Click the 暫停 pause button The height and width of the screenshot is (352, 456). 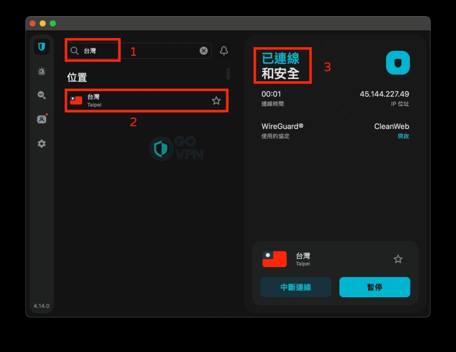point(375,287)
